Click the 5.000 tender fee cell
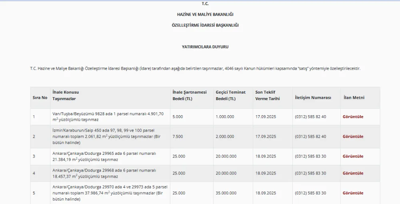400x204 pixels. (x=178, y=116)
